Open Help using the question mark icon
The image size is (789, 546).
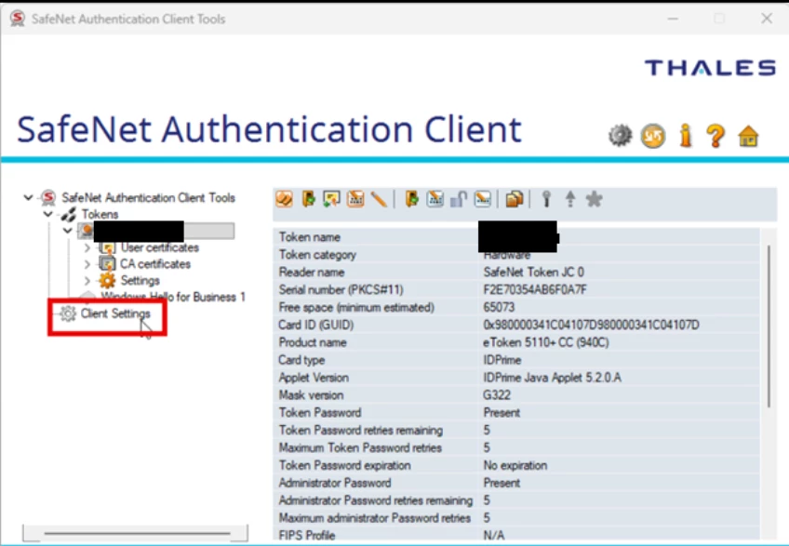(x=715, y=136)
